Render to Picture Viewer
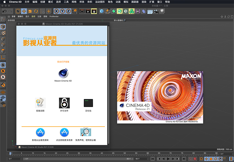The height and width of the screenshot is (162, 234). [88, 11]
